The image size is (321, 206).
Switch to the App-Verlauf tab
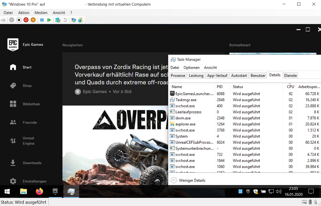tap(217, 75)
